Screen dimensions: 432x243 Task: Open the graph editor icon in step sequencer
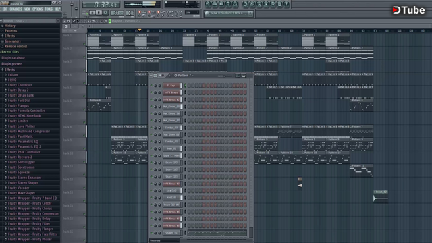(x=238, y=76)
